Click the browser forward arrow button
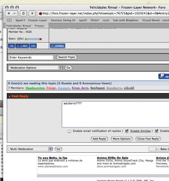The height and width of the screenshot is (181, 169). coord(15,13)
